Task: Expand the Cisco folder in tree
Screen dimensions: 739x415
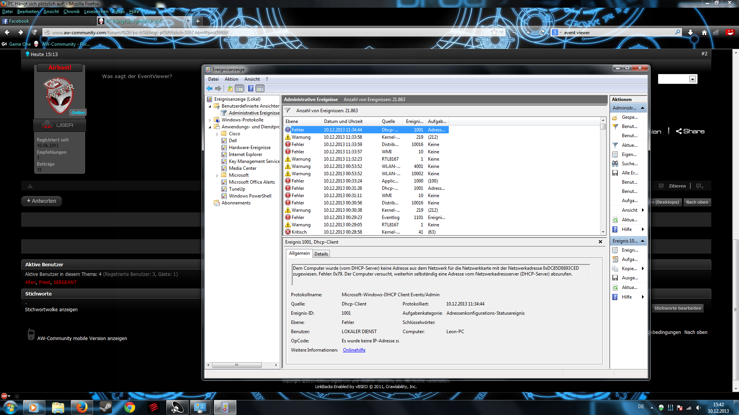Action: click(217, 134)
